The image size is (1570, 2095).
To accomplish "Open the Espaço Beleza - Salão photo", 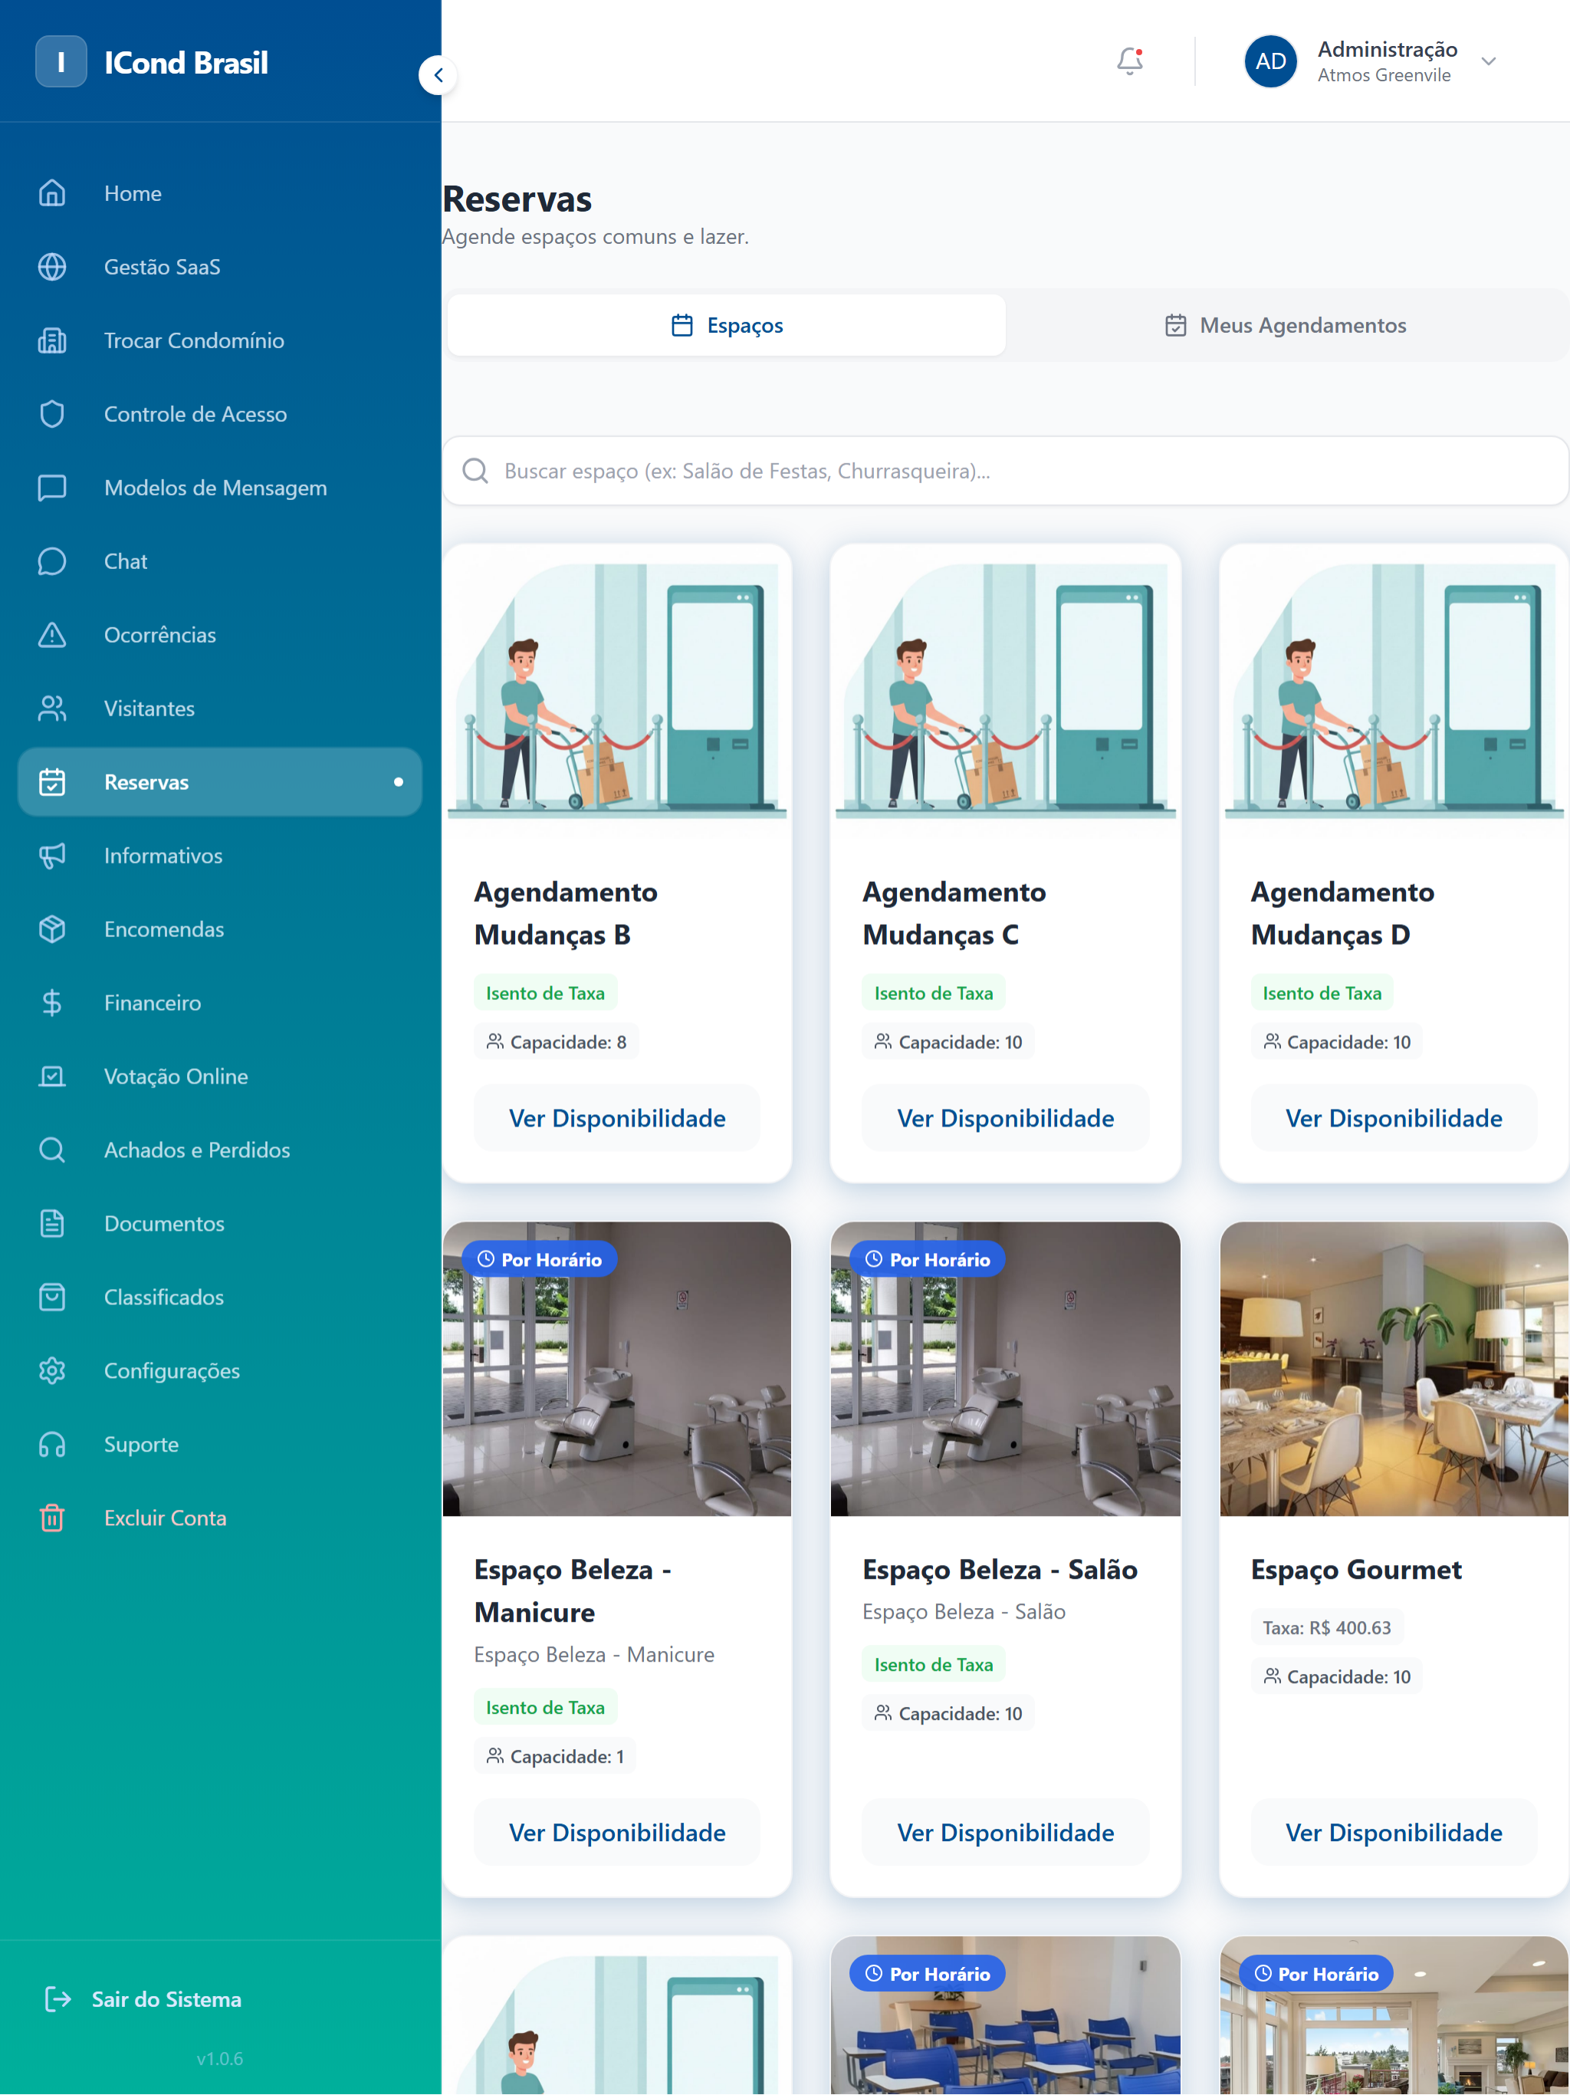I will (1006, 1369).
